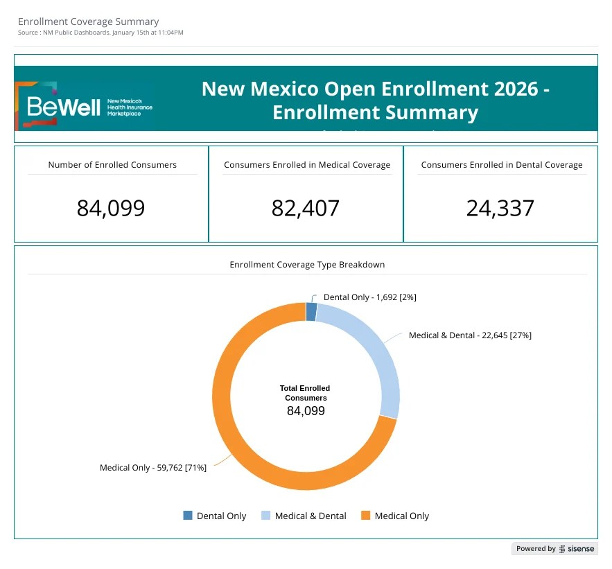Click the Medical & Dental legend label

[311, 516]
